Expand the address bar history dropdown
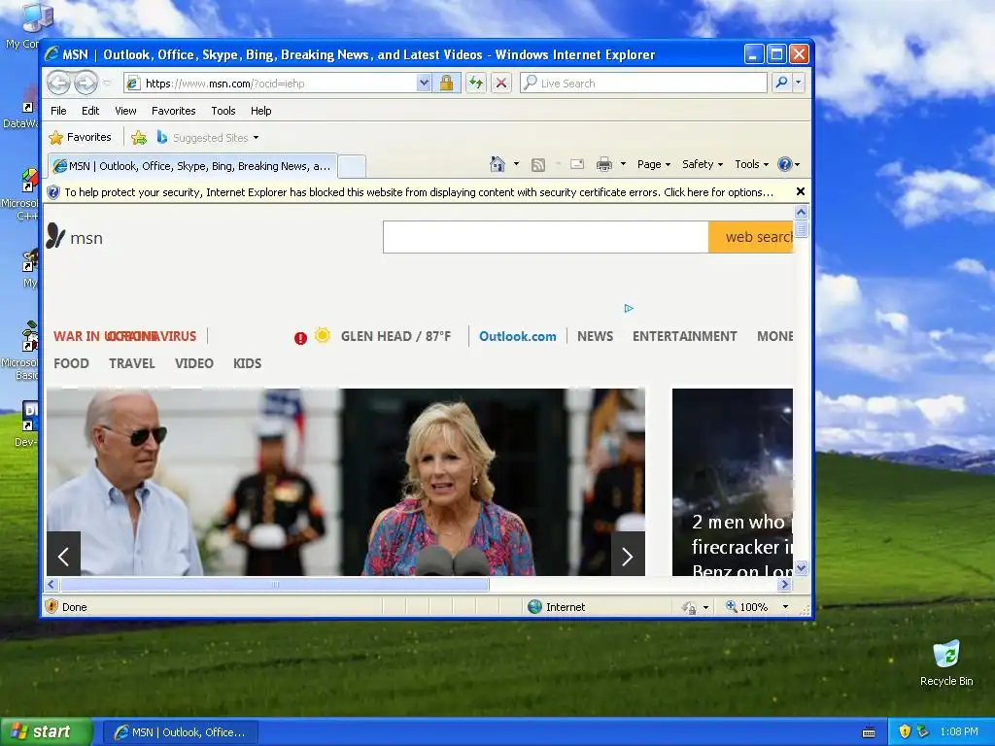Image resolution: width=995 pixels, height=746 pixels. (x=424, y=84)
